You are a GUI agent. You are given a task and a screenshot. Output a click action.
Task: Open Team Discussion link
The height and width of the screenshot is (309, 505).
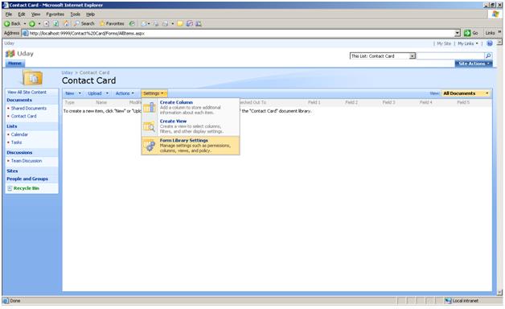(x=27, y=161)
